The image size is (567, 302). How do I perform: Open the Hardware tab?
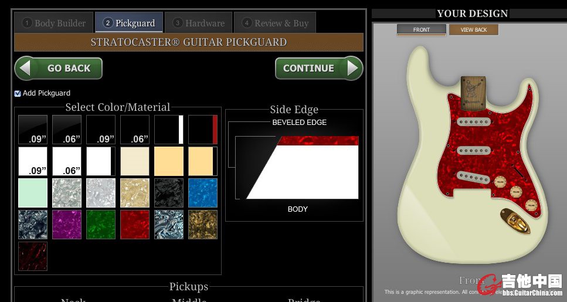199,23
